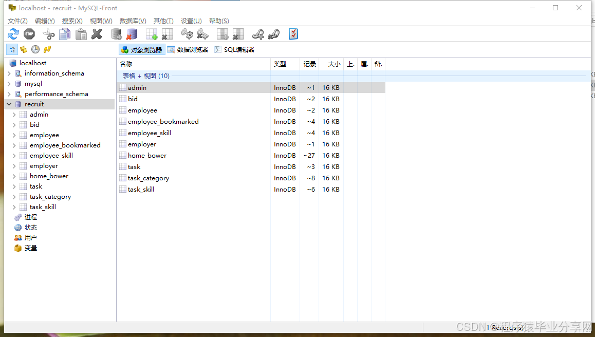Select 进程 in the tree
The width and height of the screenshot is (595, 337).
click(31, 217)
